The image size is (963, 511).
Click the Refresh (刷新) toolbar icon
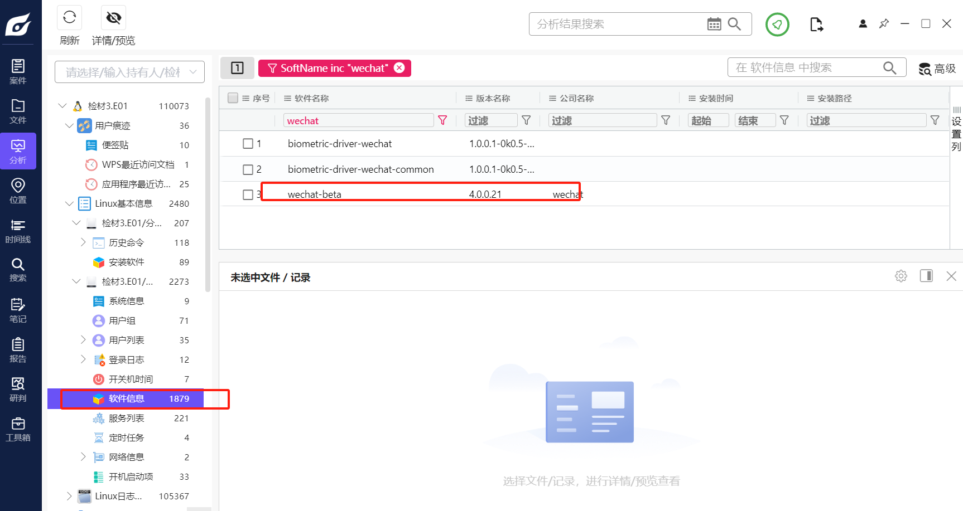tap(70, 18)
